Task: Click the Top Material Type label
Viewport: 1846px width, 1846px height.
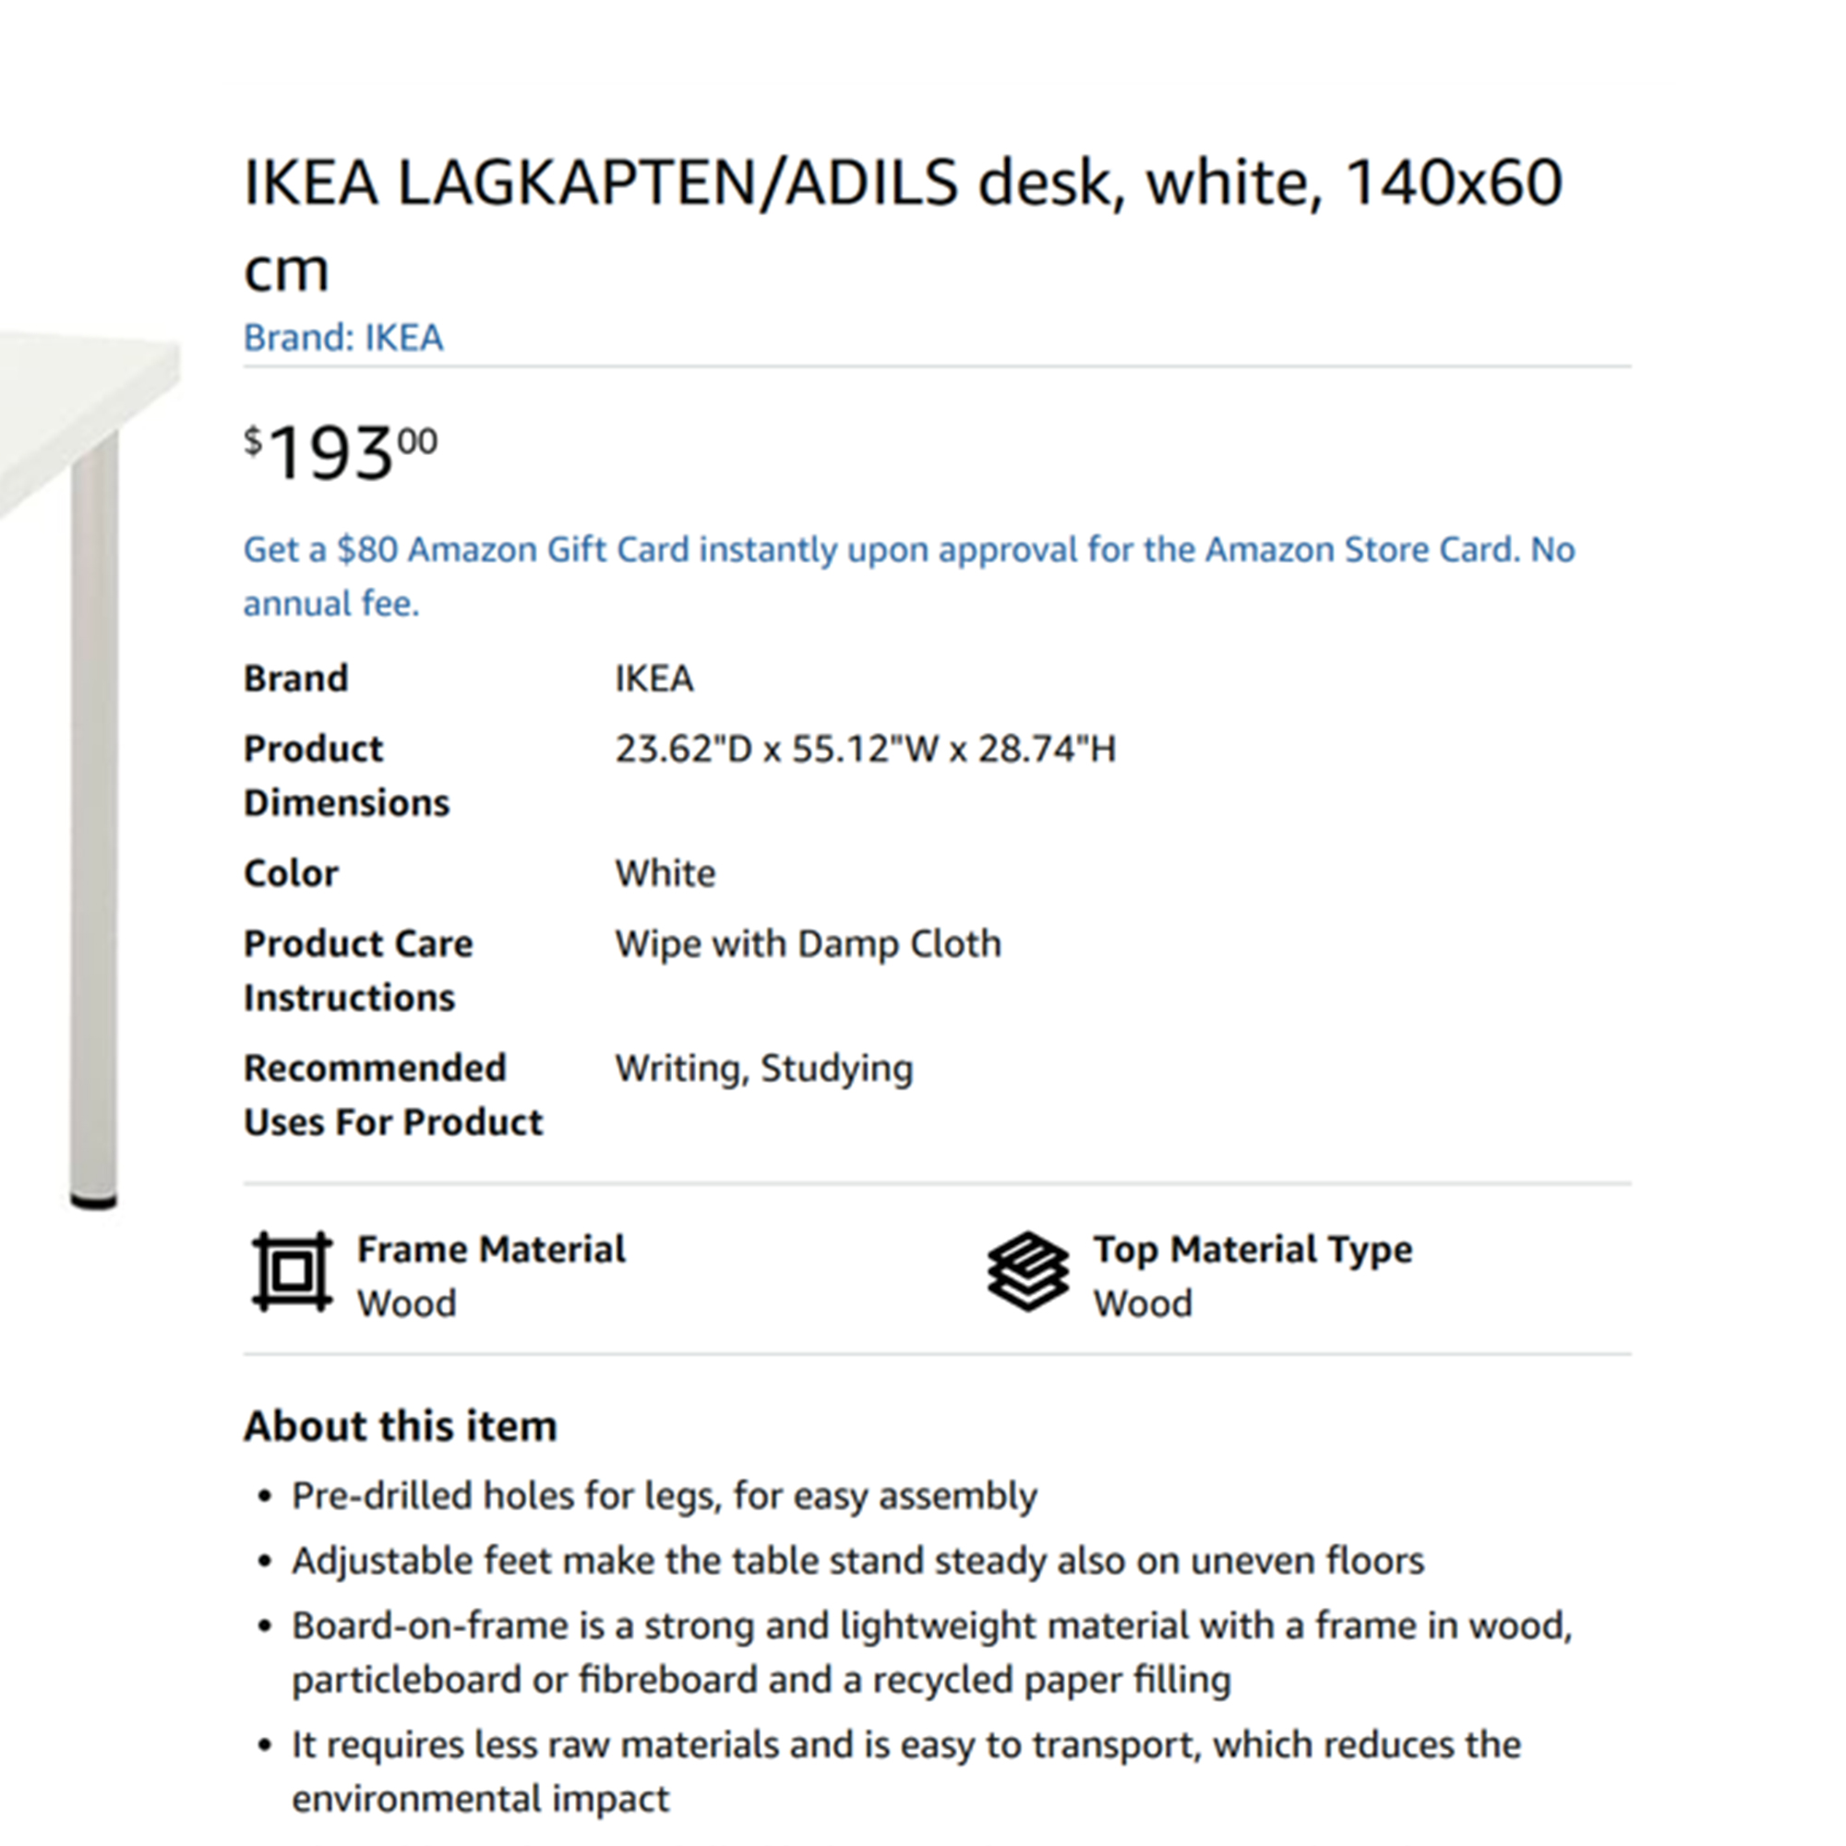Action: tap(1253, 1249)
